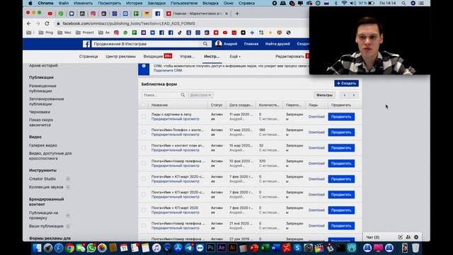Open the external link icon next to Коллекция звуков

68,187
